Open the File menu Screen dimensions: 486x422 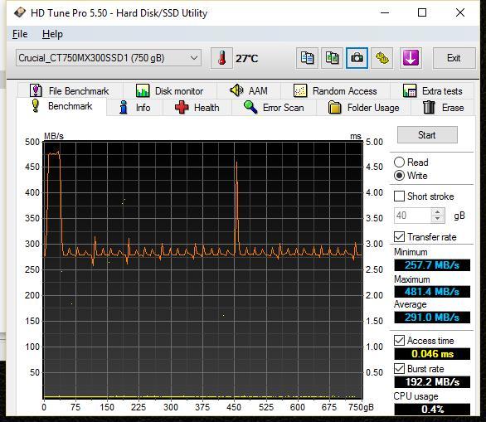point(20,34)
